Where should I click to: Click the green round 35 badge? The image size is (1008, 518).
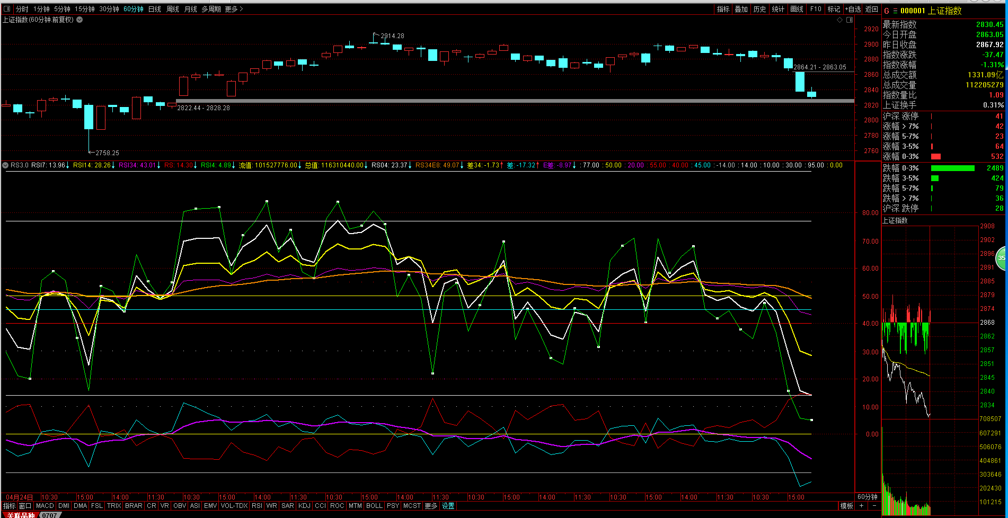tap(1002, 258)
